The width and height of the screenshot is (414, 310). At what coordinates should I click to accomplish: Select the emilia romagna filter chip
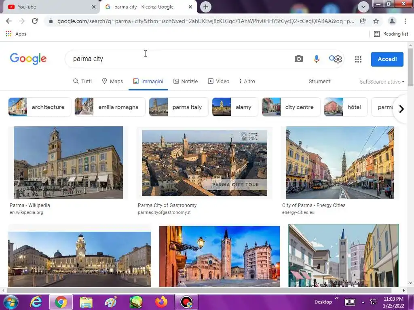coord(110,107)
